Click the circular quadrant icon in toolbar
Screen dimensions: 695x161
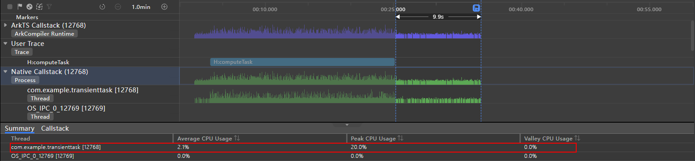pos(29,7)
